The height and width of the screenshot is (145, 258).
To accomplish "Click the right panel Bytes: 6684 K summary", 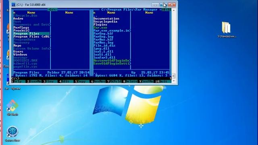I will pyautogui.click(x=131, y=75).
